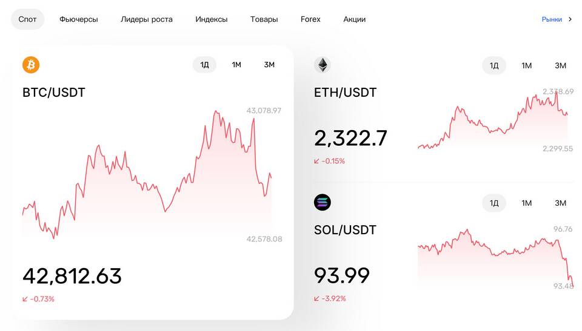Switch to Лидеры роста tab
The height and width of the screenshot is (331, 582).
click(146, 19)
